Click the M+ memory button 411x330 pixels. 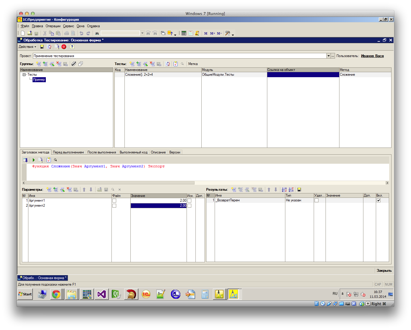(213, 33)
